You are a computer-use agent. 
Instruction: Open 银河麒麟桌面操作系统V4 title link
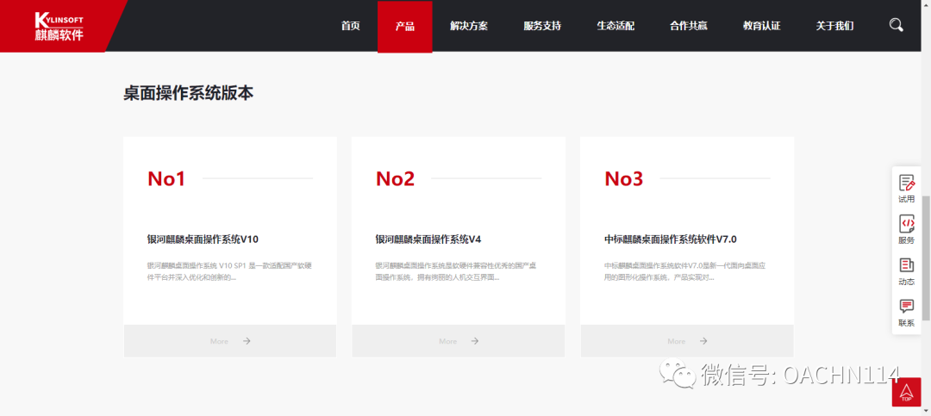click(x=428, y=239)
